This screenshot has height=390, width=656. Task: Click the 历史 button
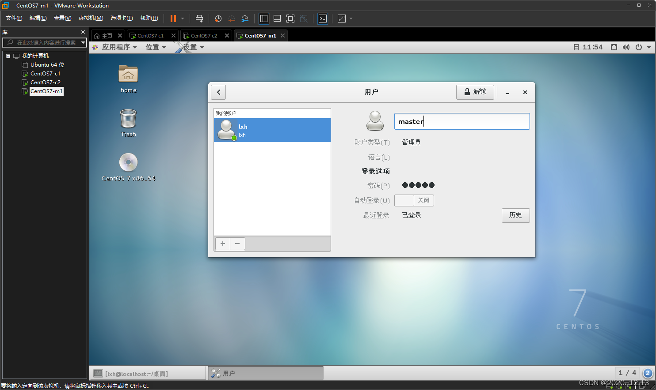click(x=515, y=215)
